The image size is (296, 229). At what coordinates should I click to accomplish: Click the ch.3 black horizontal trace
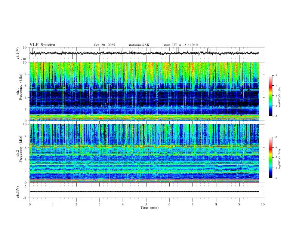144,192
